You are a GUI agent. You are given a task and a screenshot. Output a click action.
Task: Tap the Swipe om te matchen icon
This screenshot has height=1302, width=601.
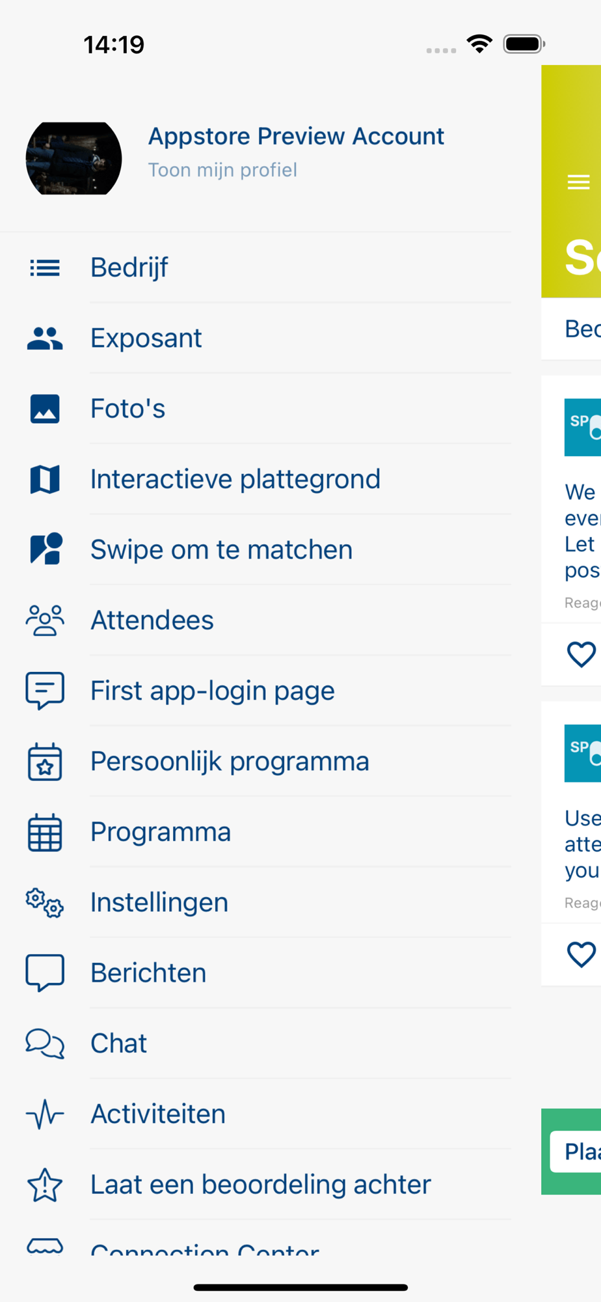pyautogui.click(x=46, y=549)
